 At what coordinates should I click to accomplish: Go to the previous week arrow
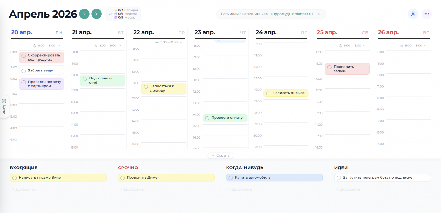(x=84, y=14)
